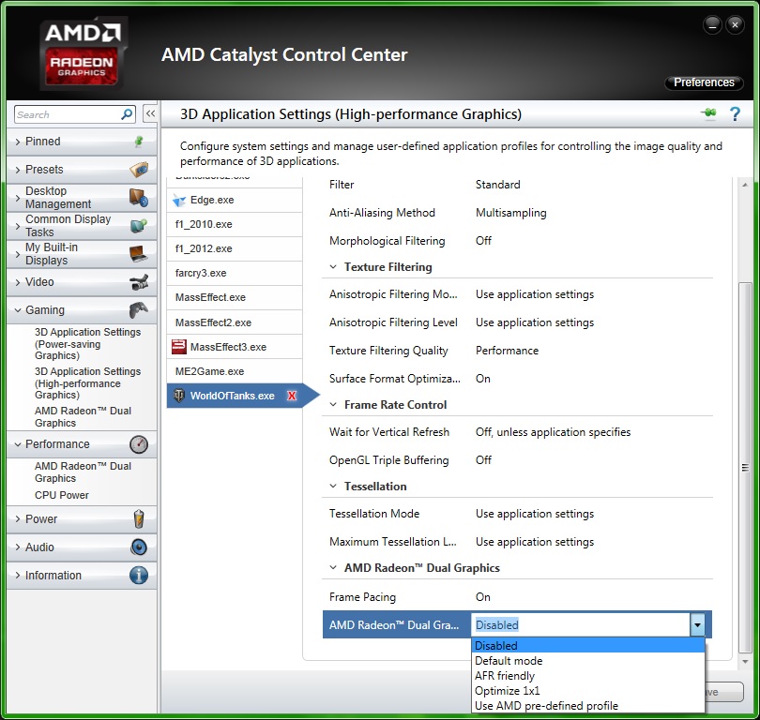The width and height of the screenshot is (760, 720).
Task: Click the WorldOfTanks.exe shield icon
Action: (x=179, y=396)
